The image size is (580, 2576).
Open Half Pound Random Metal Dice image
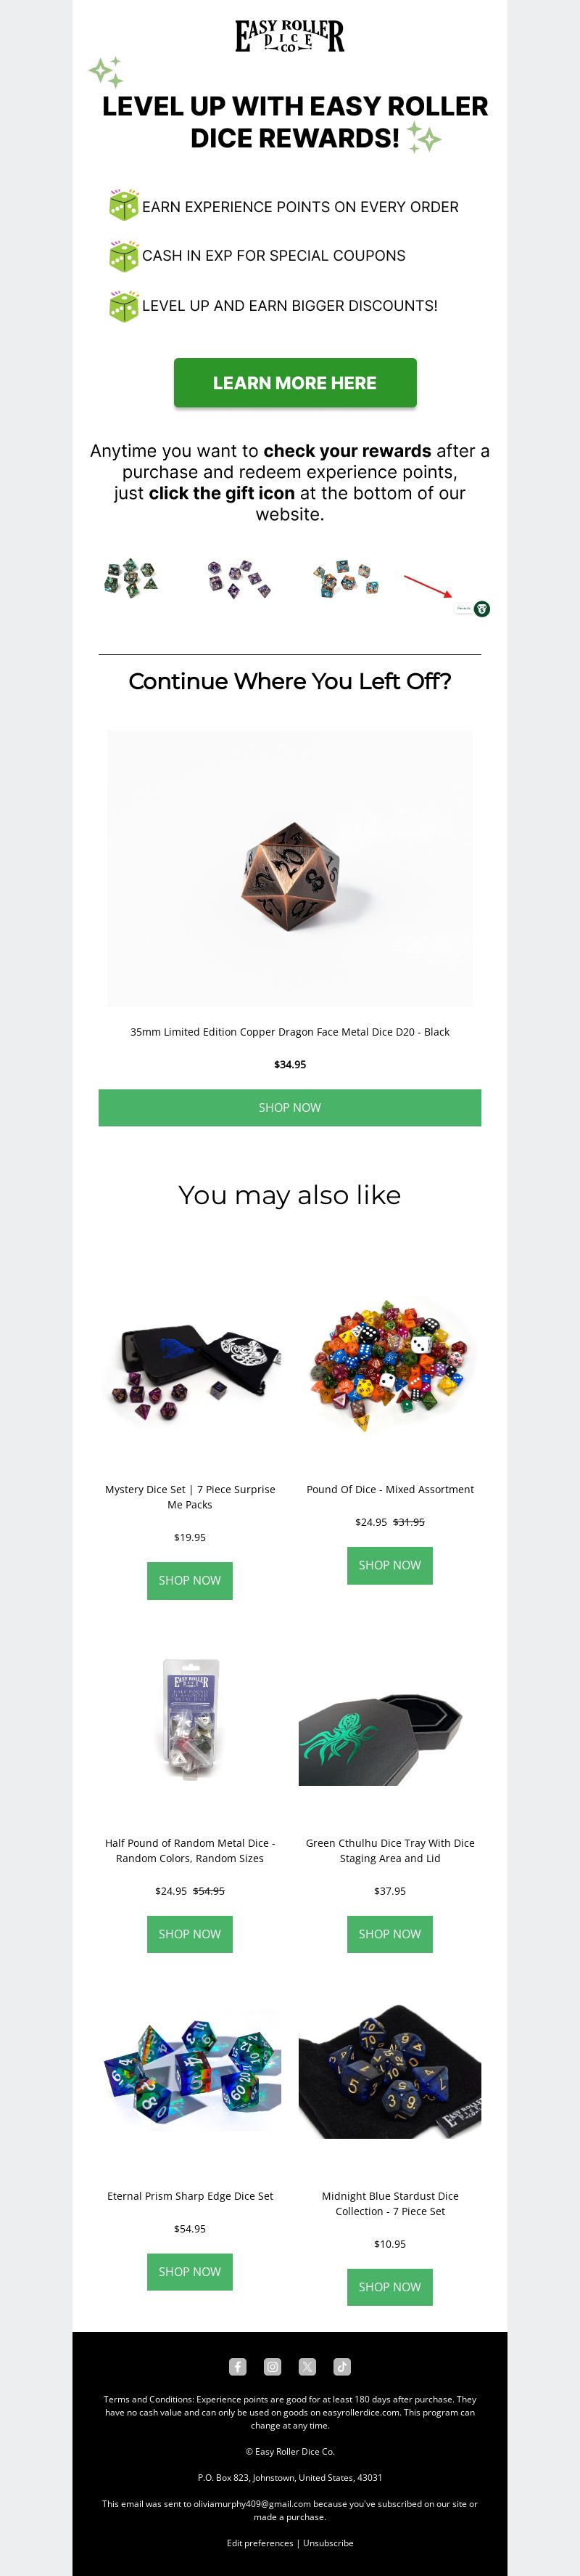click(x=190, y=1720)
